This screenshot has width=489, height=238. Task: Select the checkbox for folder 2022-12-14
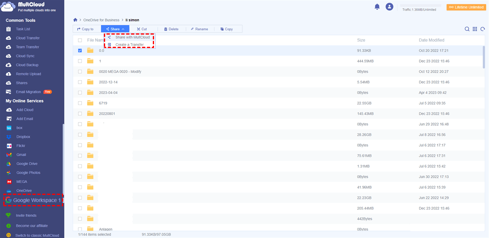(80, 82)
